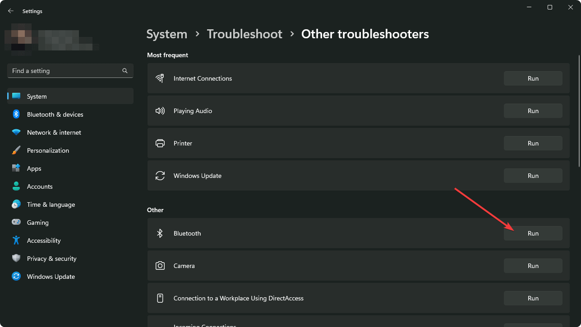Click the Playing Audio speaker icon
Image resolution: width=581 pixels, height=327 pixels.
point(160,110)
